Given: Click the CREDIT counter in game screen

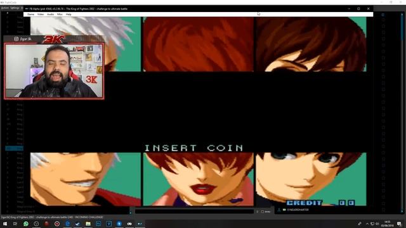Looking at the screenshot, I should coord(320,203).
